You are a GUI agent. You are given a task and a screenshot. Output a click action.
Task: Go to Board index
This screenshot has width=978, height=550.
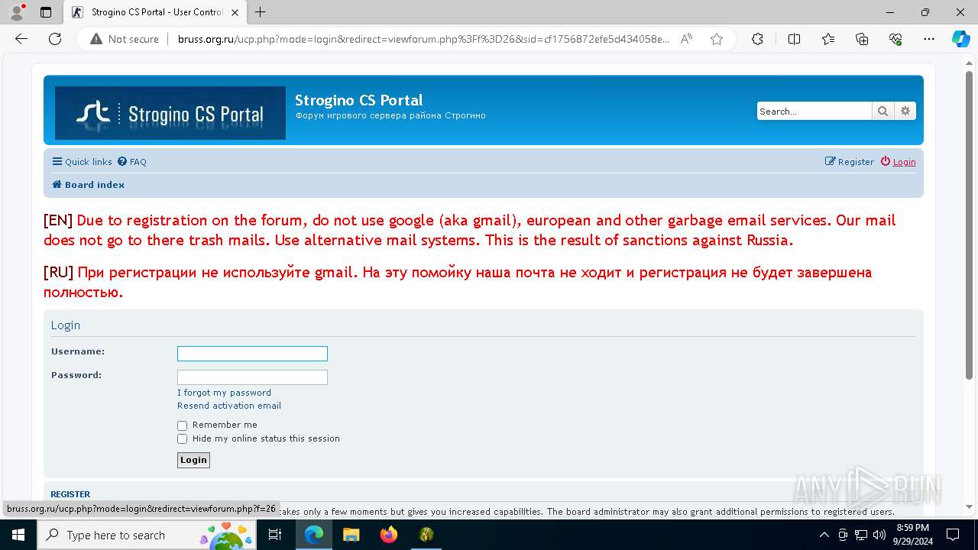click(x=88, y=185)
